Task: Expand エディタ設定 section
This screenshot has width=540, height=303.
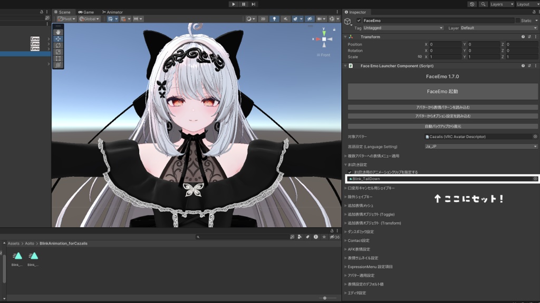Action: 345,292
